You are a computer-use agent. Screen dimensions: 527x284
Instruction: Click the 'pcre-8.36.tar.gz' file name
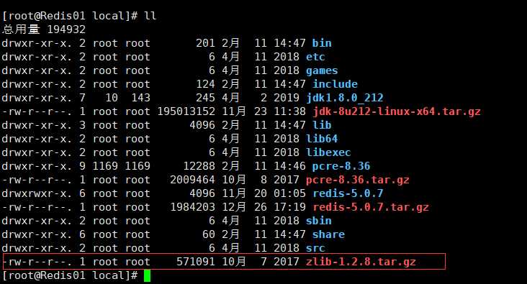pyautogui.click(x=358, y=180)
